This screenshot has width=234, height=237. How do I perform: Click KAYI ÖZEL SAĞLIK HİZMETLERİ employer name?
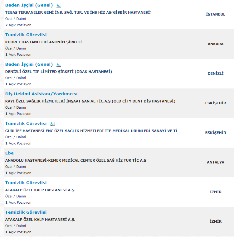coord(90,101)
